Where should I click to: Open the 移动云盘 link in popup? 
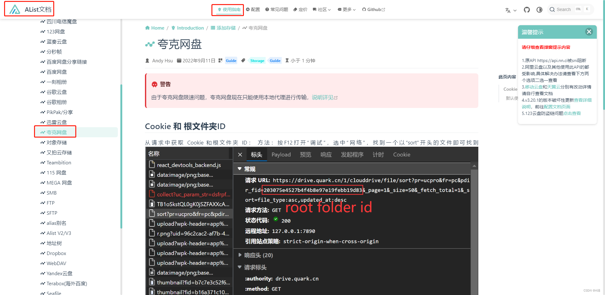click(x=534, y=87)
